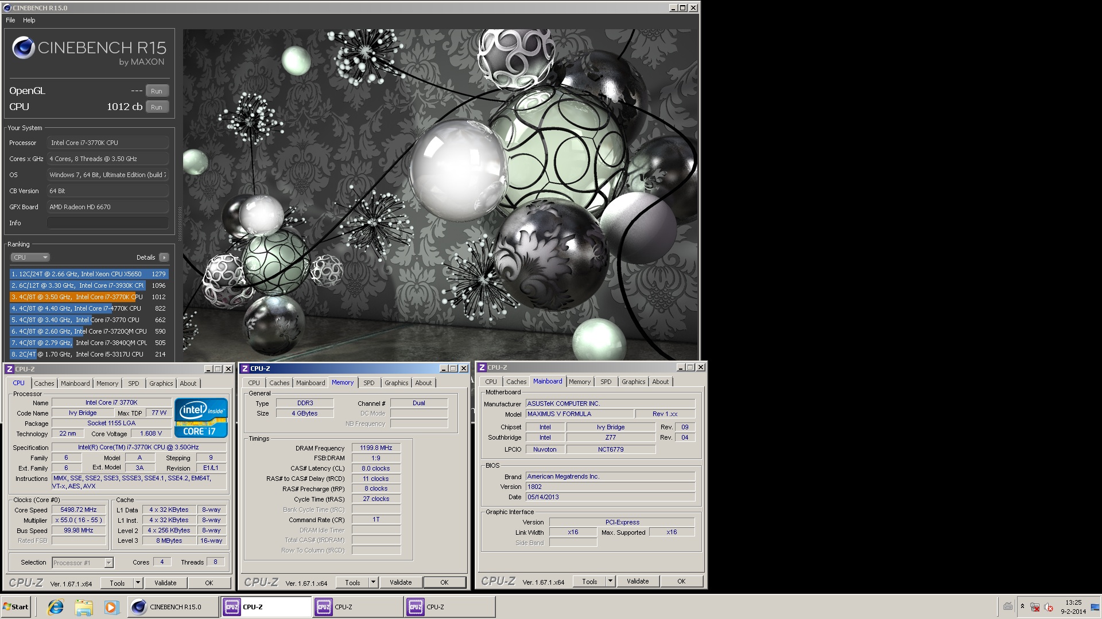Image resolution: width=1102 pixels, height=619 pixels.
Task: Click CPU-Z icon in right window title bar
Action: tap(482, 367)
